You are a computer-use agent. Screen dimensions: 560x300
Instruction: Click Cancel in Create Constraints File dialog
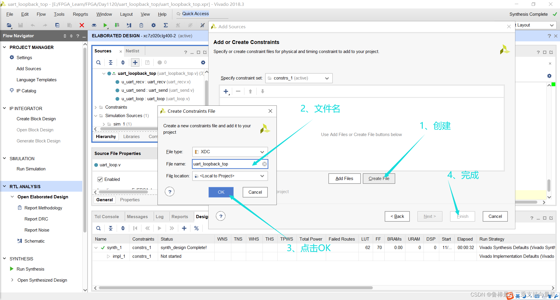click(x=255, y=192)
